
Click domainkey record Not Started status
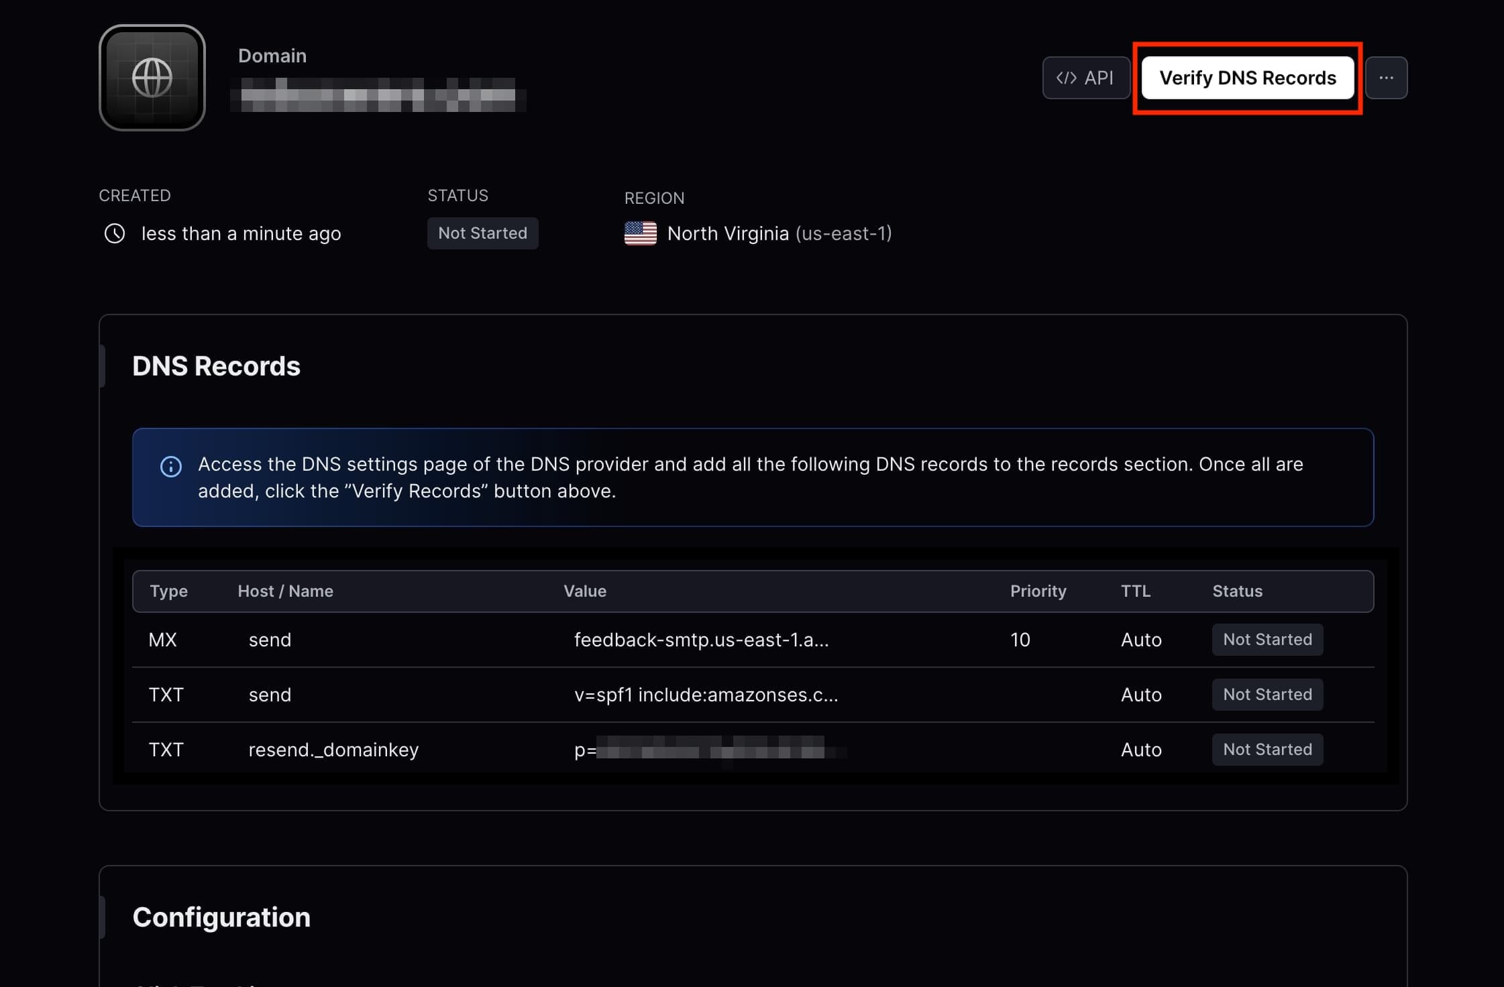pyautogui.click(x=1267, y=750)
